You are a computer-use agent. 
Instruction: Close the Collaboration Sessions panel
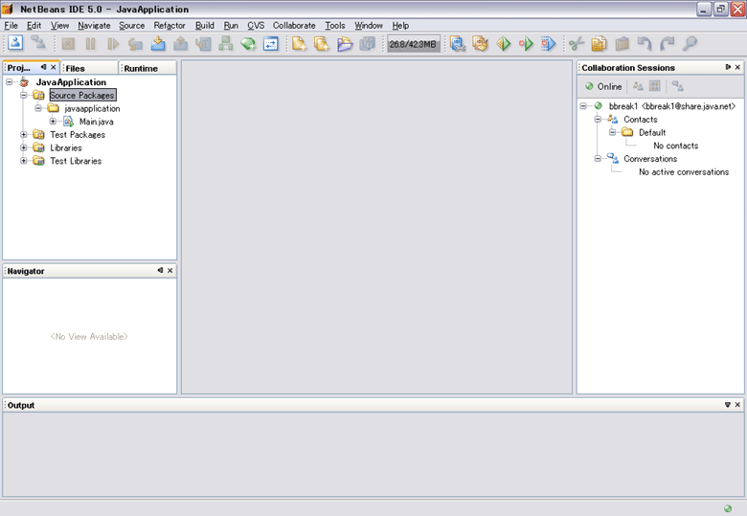[x=737, y=67]
